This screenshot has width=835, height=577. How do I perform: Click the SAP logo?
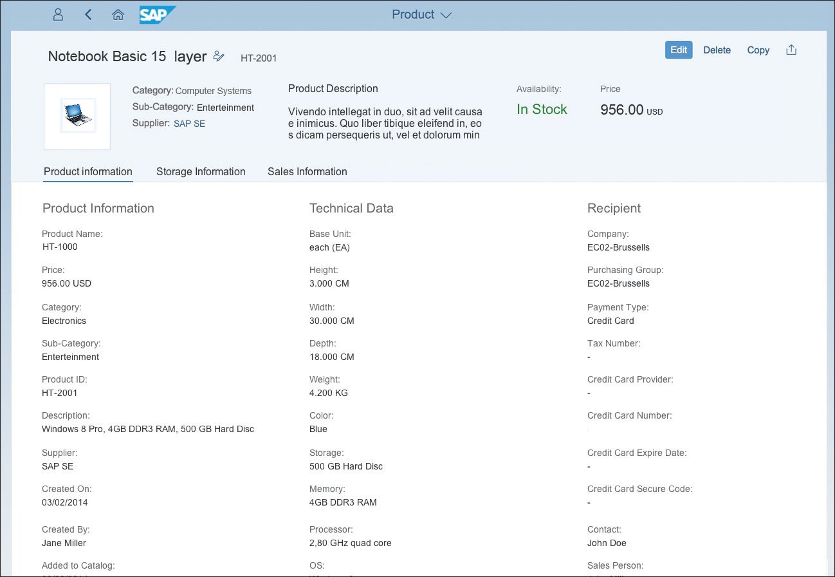pos(158,15)
